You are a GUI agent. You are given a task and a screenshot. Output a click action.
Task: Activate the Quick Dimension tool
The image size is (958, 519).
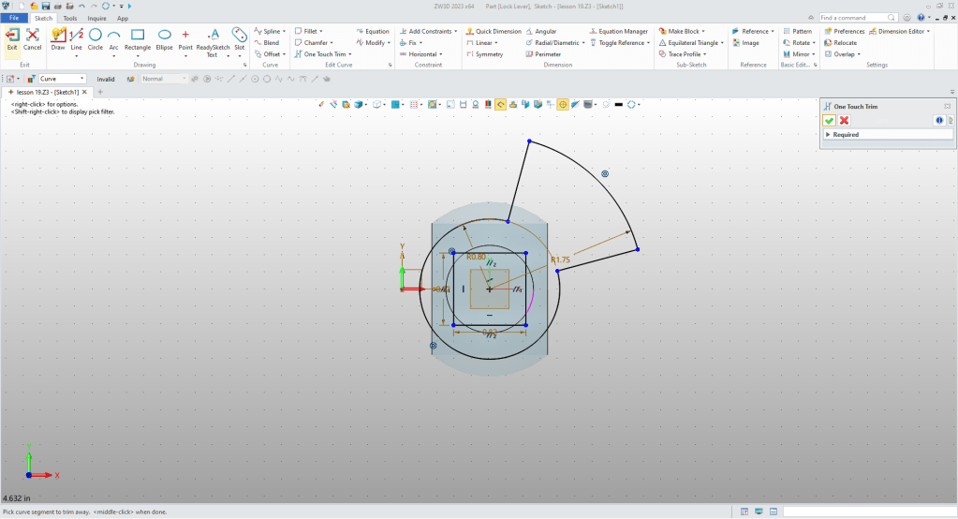point(493,31)
